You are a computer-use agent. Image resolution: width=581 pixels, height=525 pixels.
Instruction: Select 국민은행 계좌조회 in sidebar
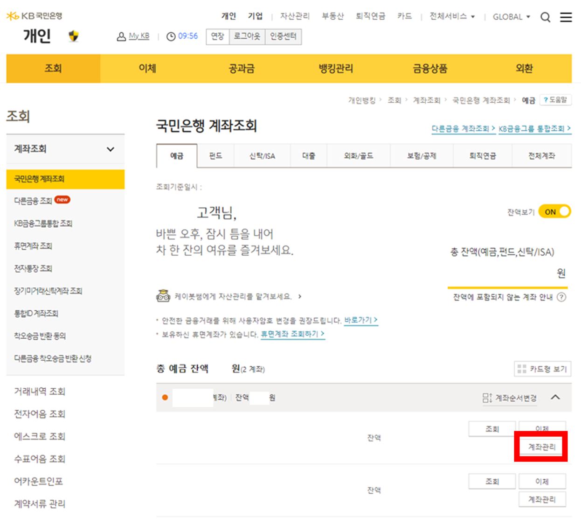click(65, 179)
